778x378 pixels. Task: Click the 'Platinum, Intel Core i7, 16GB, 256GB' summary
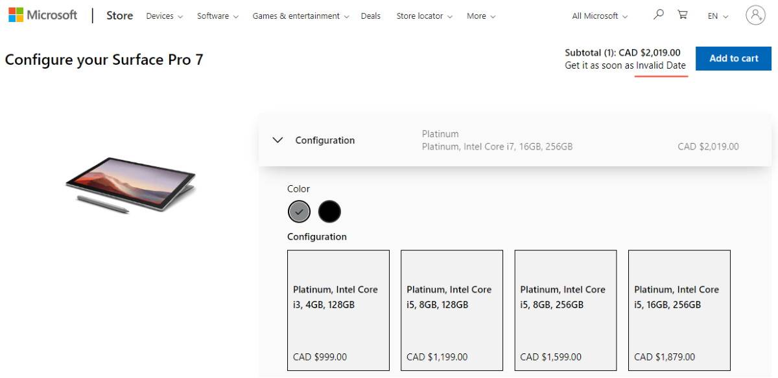[x=497, y=147]
